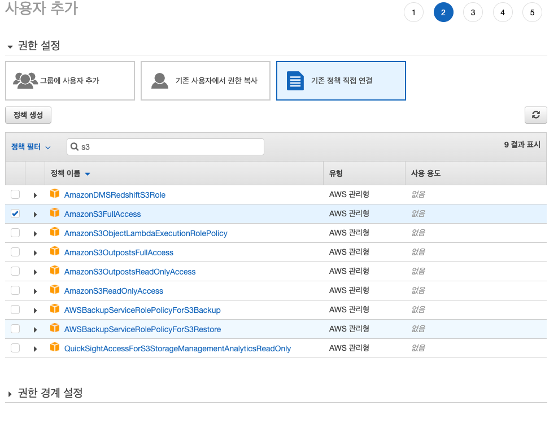Open the QuickSightAccessForS3StorageManagementAnalyticsReadOnly link
The width and height of the screenshot is (558, 427).
coord(177,348)
